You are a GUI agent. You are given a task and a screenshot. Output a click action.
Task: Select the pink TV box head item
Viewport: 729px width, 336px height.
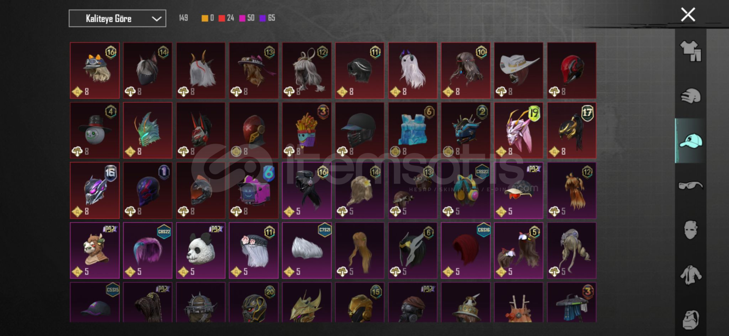tap(254, 191)
